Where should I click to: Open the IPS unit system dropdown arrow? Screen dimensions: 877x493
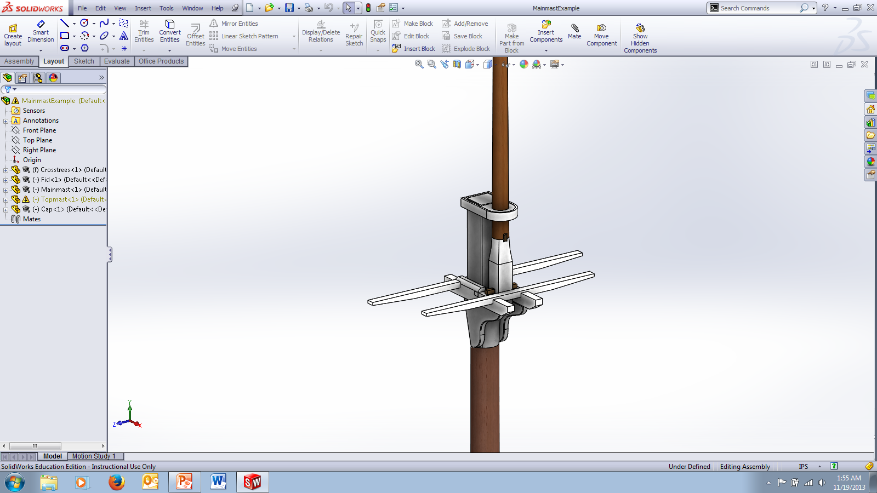point(820,467)
